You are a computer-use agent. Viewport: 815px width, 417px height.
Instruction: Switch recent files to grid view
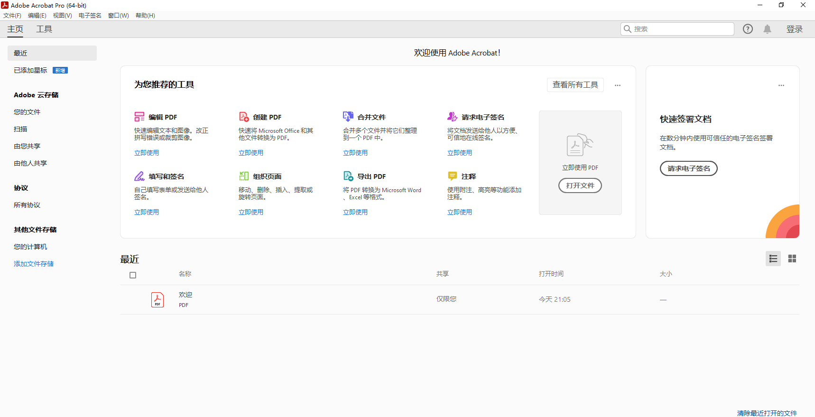click(792, 259)
